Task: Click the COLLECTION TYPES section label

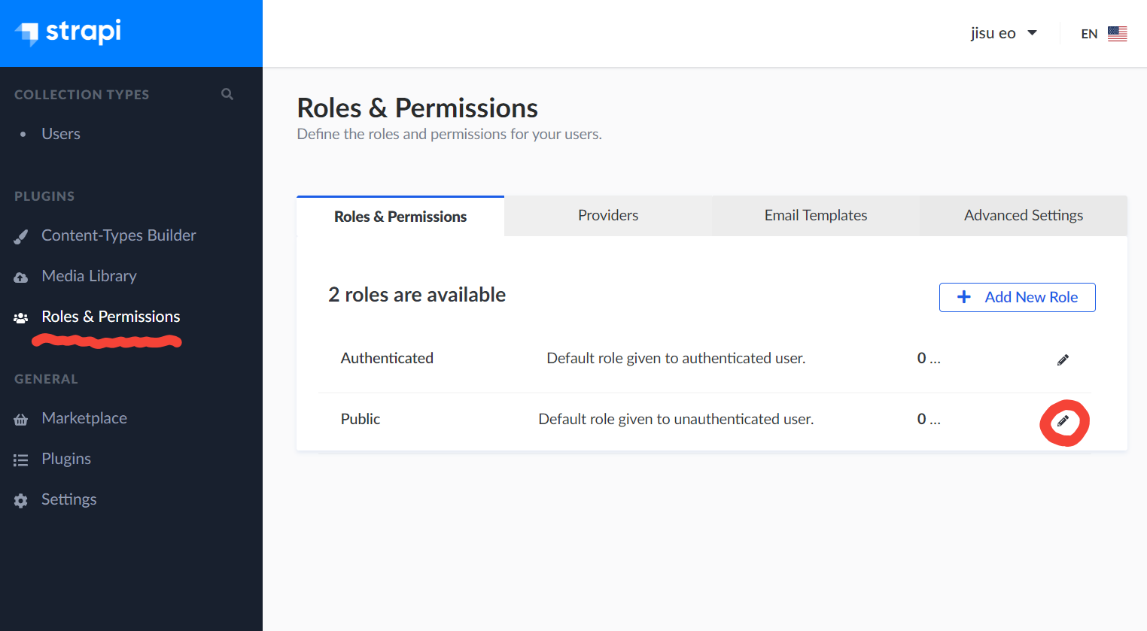Action: (82, 95)
